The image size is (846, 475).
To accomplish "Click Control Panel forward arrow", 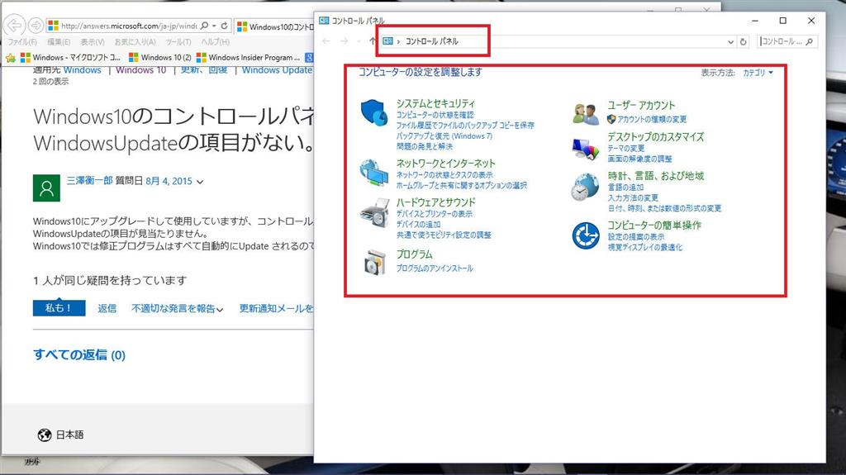I will 345,41.
